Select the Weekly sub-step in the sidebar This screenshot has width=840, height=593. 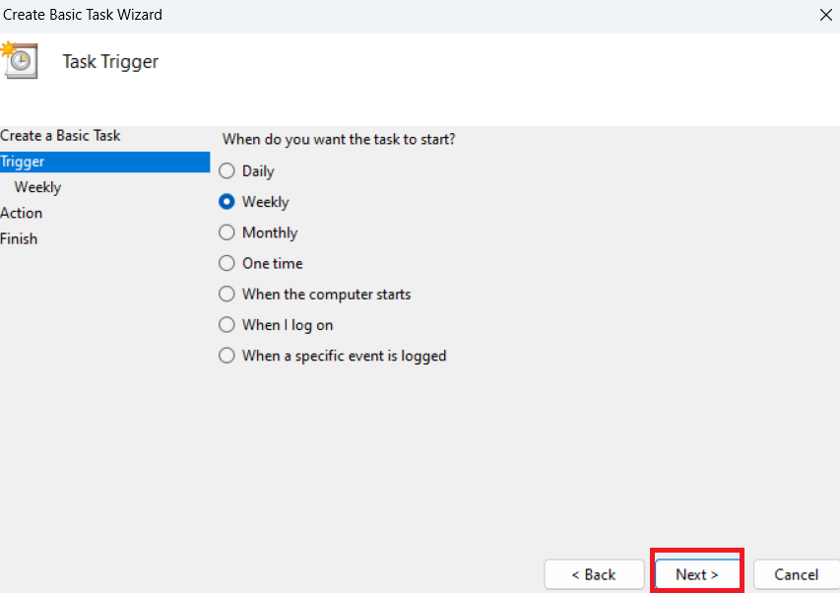point(37,187)
